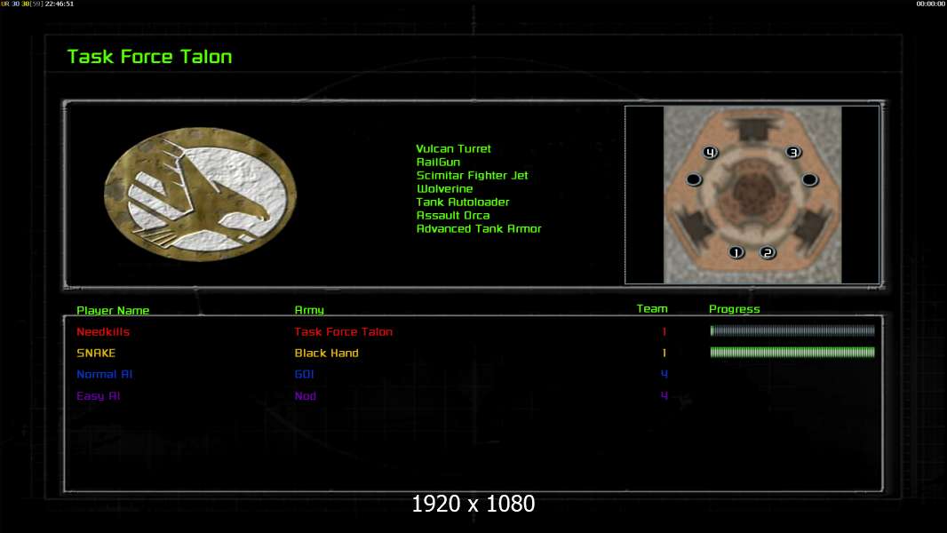Click the Team column header

(652, 309)
